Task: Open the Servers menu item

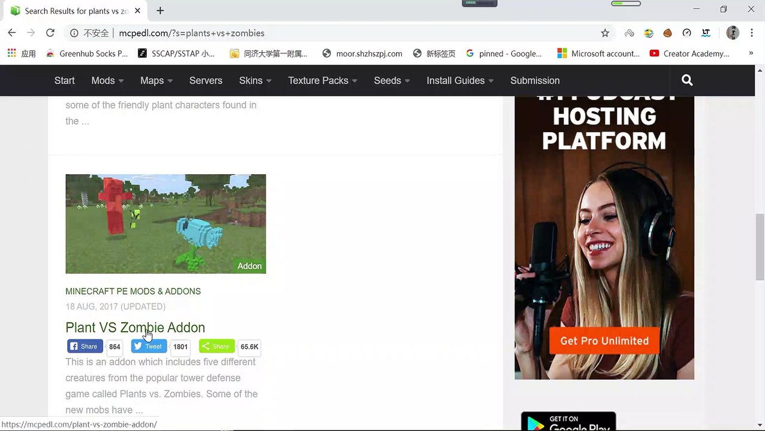Action: [206, 80]
